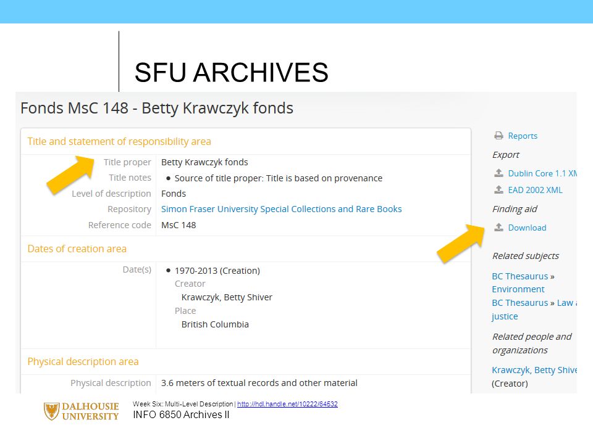593x444 pixels.
Task: Click creator name 'Krawczyk, Betty Shiver' in dates area
Action: (x=227, y=297)
